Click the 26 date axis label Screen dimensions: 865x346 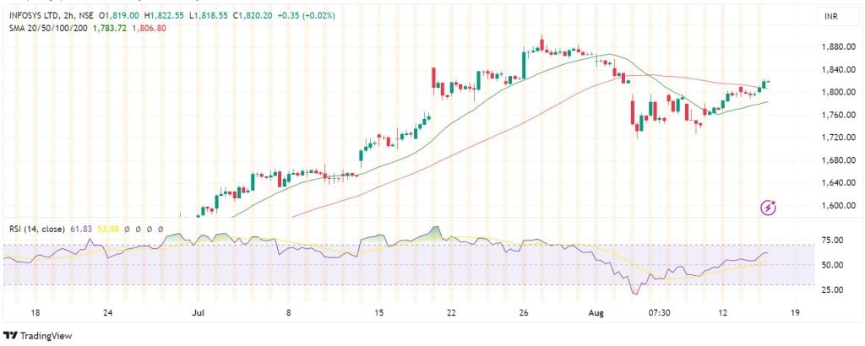(x=524, y=313)
